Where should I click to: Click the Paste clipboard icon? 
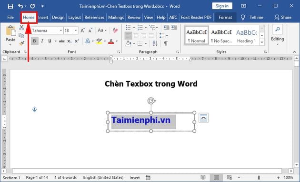(10, 31)
